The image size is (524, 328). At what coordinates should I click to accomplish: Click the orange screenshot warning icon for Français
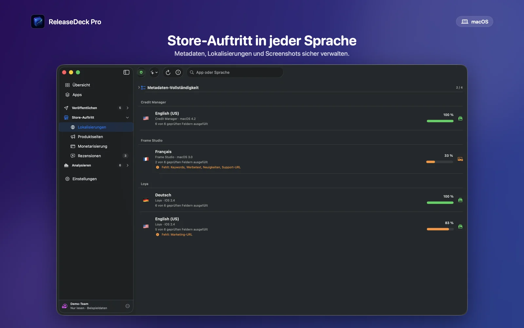tap(460, 159)
